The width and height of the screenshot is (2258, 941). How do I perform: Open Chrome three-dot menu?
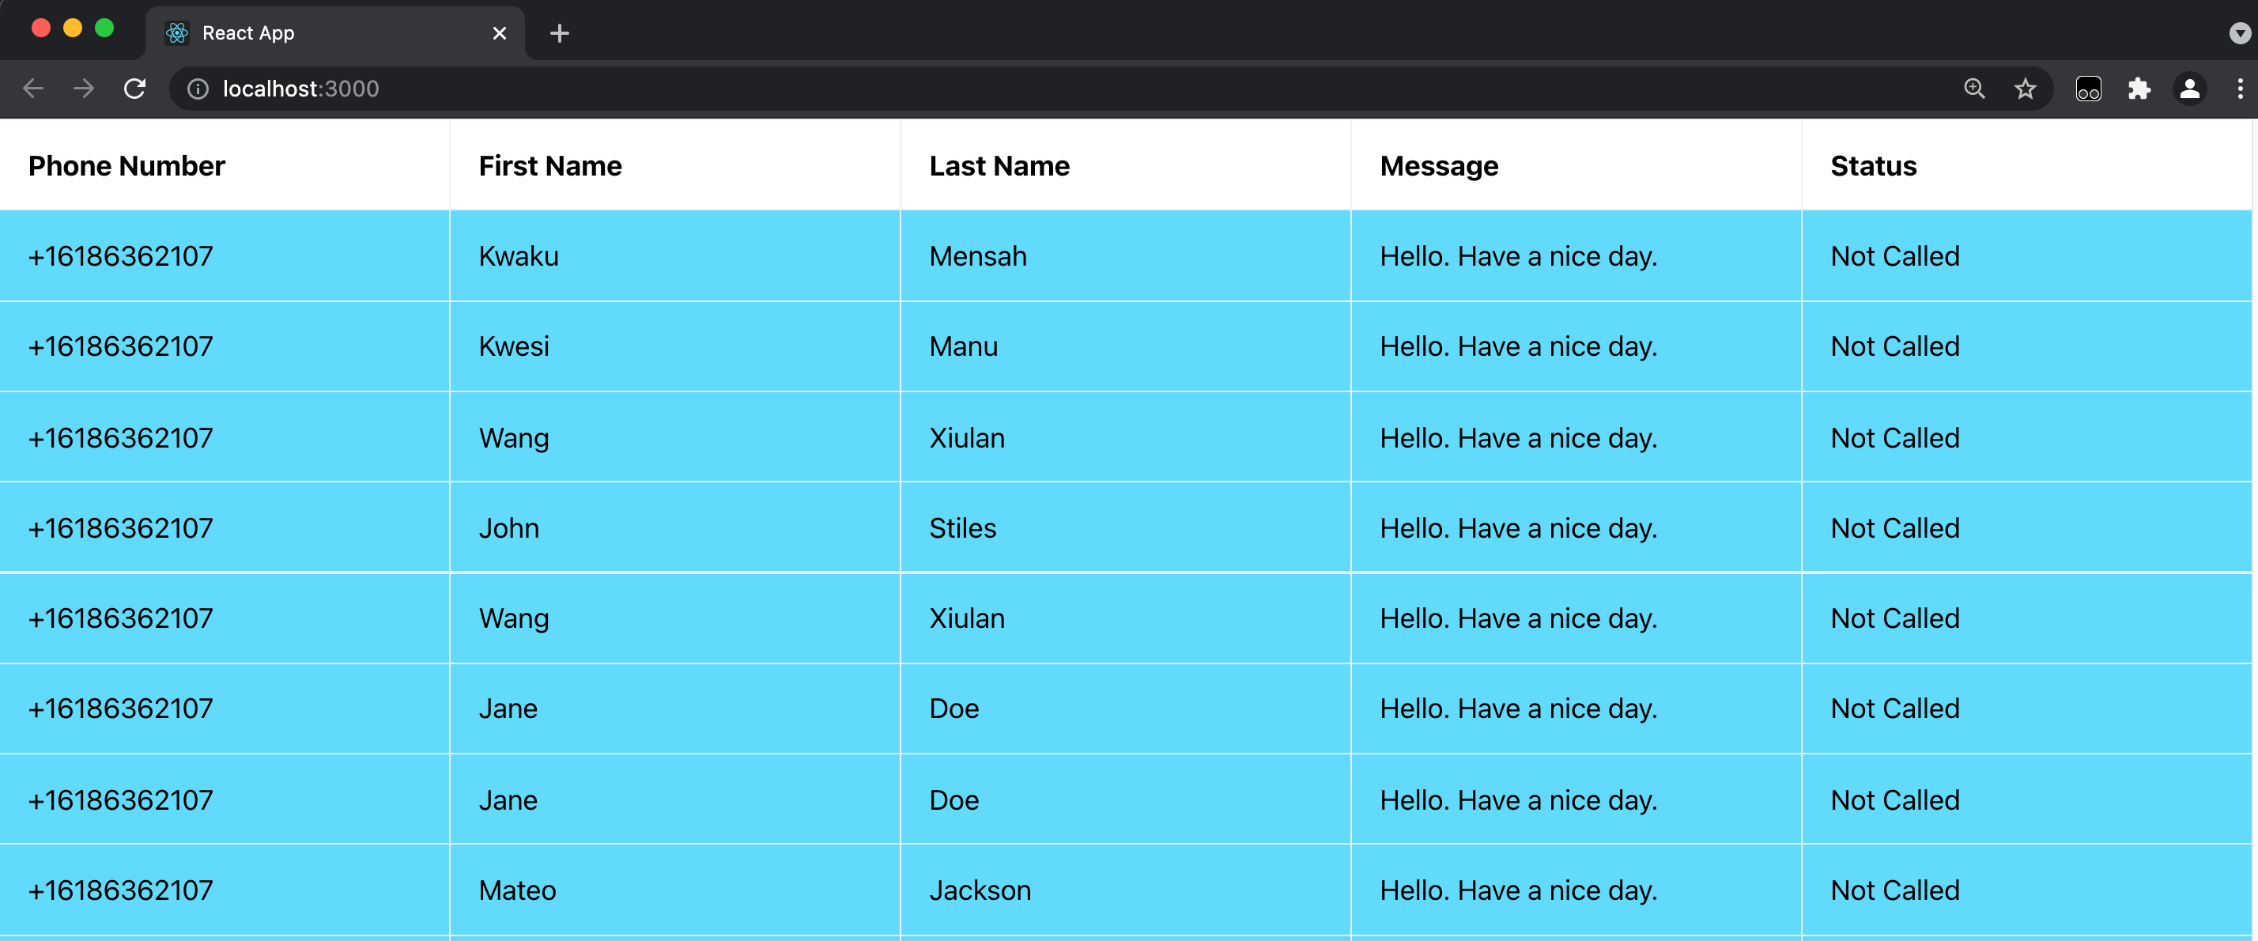click(x=2240, y=89)
